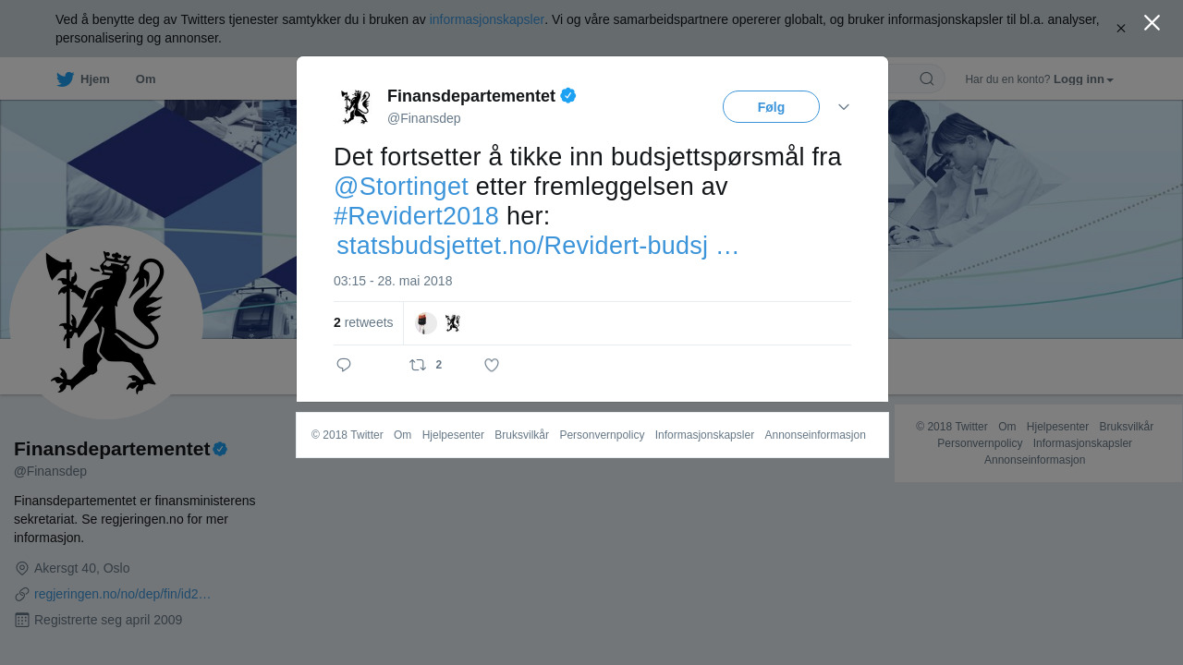Image resolution: width=1183 pixels, height=665 pixels.
Task: Dismiss the cookie notice small X
Action: pyautogui.click(x=1121, y=29)
